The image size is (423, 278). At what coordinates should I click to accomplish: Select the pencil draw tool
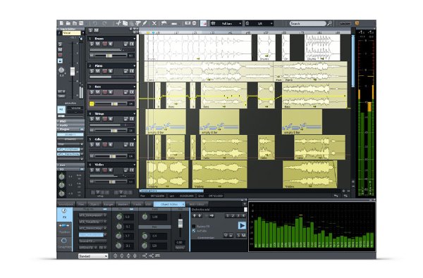[x=145, y=23]
